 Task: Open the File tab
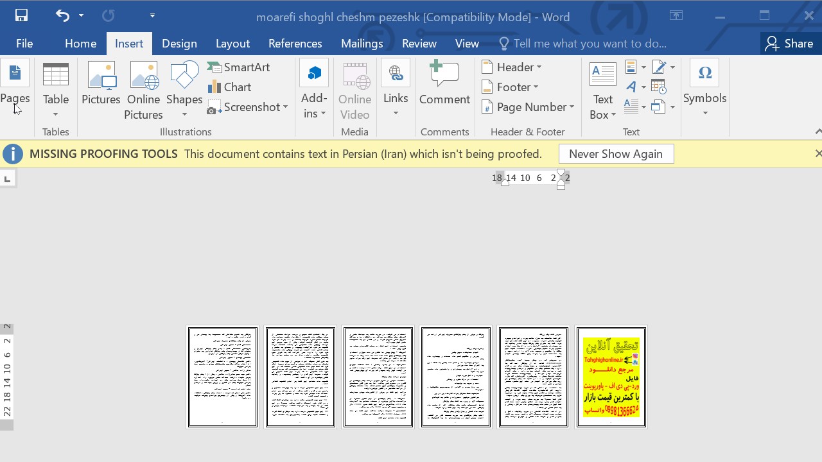[24, 44]
